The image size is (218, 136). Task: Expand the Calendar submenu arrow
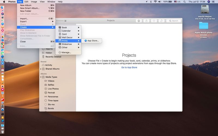point(79,31)
